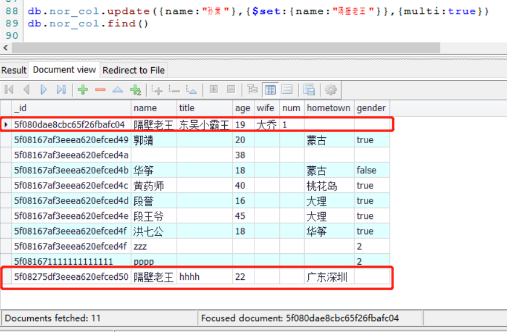Remove a sub-field with the dotted minus icon
Image resolution: width=507 pixels, height=332 pixels.
tap(174, 90)
